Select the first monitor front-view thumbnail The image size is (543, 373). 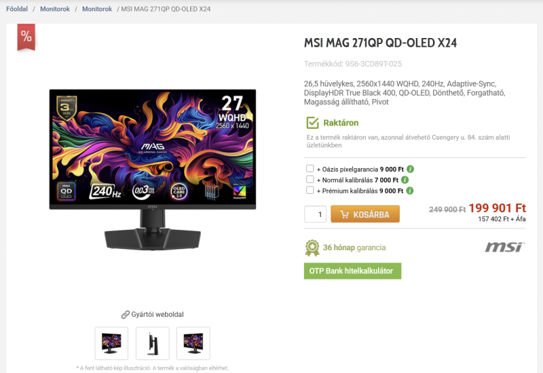[x=111, y=343]
